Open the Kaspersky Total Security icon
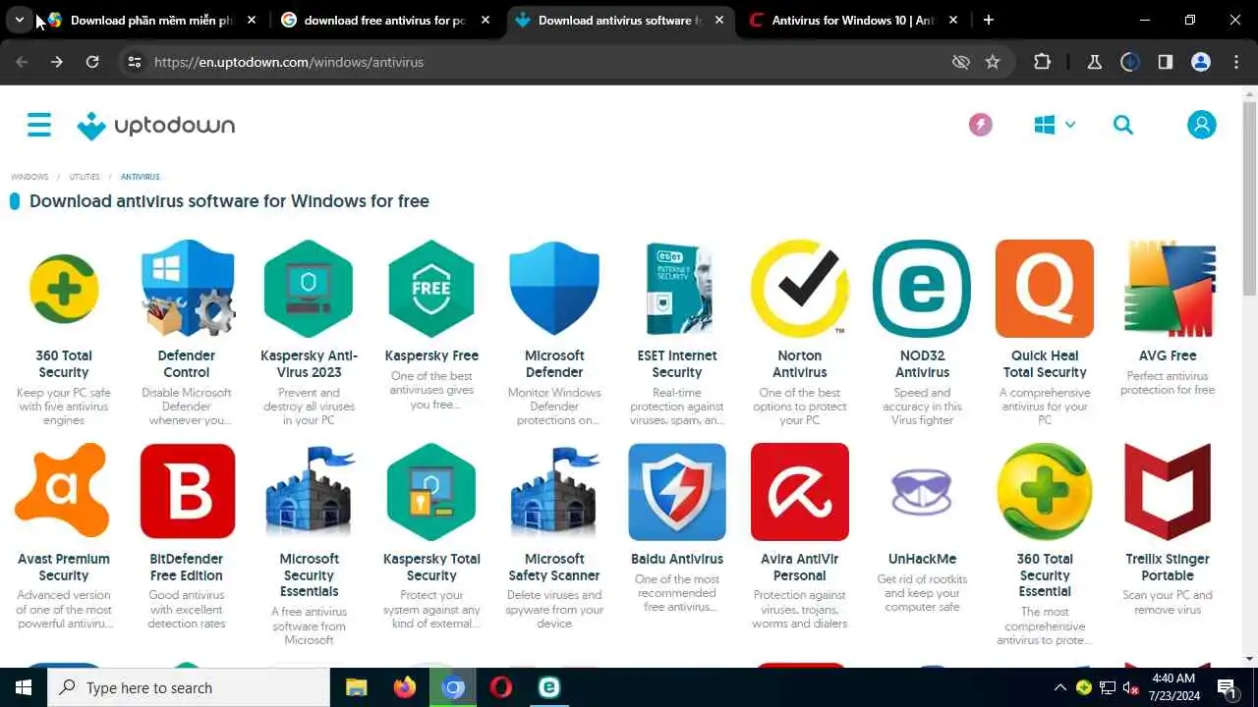Viewport: 1258px width, 707px height. coord(431,491)
